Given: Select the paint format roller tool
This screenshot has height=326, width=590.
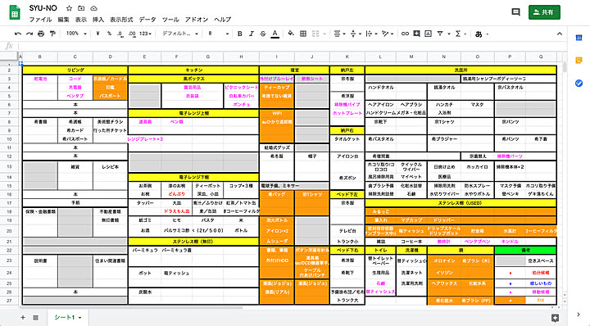Looking at the screenshot, I should click(52, 34).
